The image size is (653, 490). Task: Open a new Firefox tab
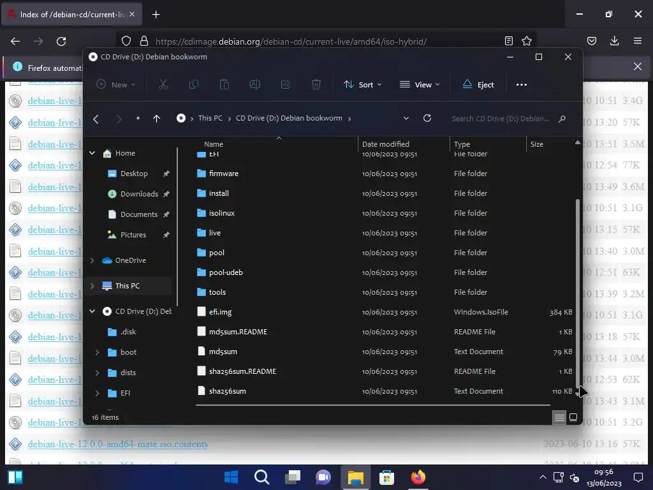(156, 15)
